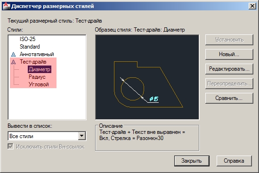Toggle the Исключить стили Вн-ссылок checkbox
The height and width of the screenshot is (173, 259).
[10, 147]
